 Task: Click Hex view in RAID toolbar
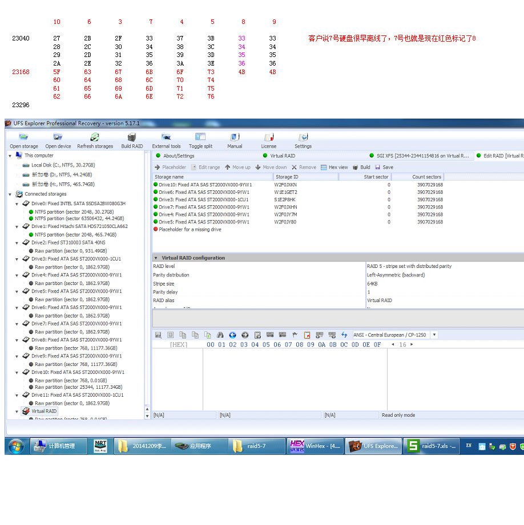click(x=334, y=167)
